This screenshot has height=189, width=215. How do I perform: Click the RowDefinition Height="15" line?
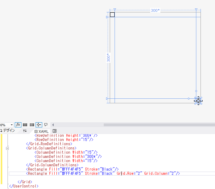click(64, 140)
